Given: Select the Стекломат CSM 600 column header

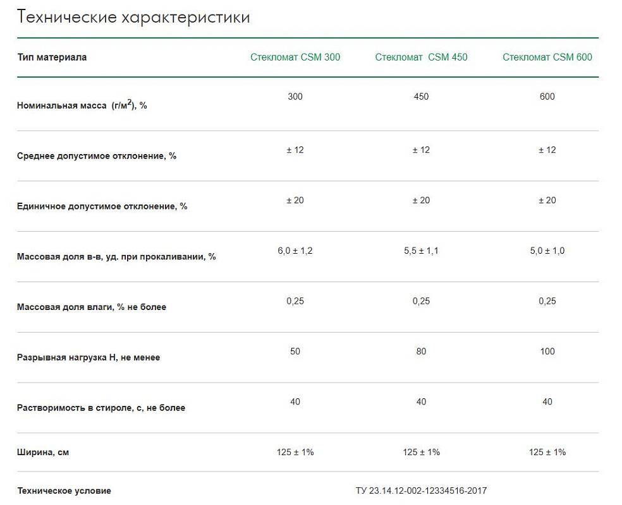Looking at the screenshot, I should click(x=547, y=57).
